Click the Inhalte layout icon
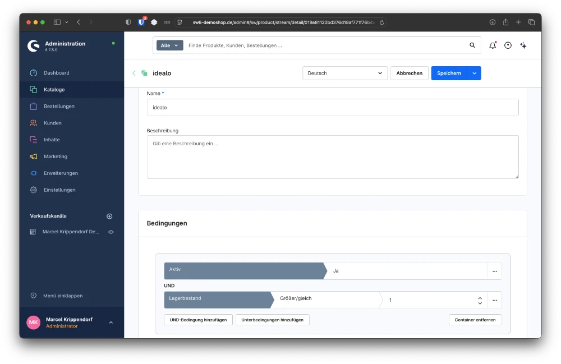 pos(33,140)
